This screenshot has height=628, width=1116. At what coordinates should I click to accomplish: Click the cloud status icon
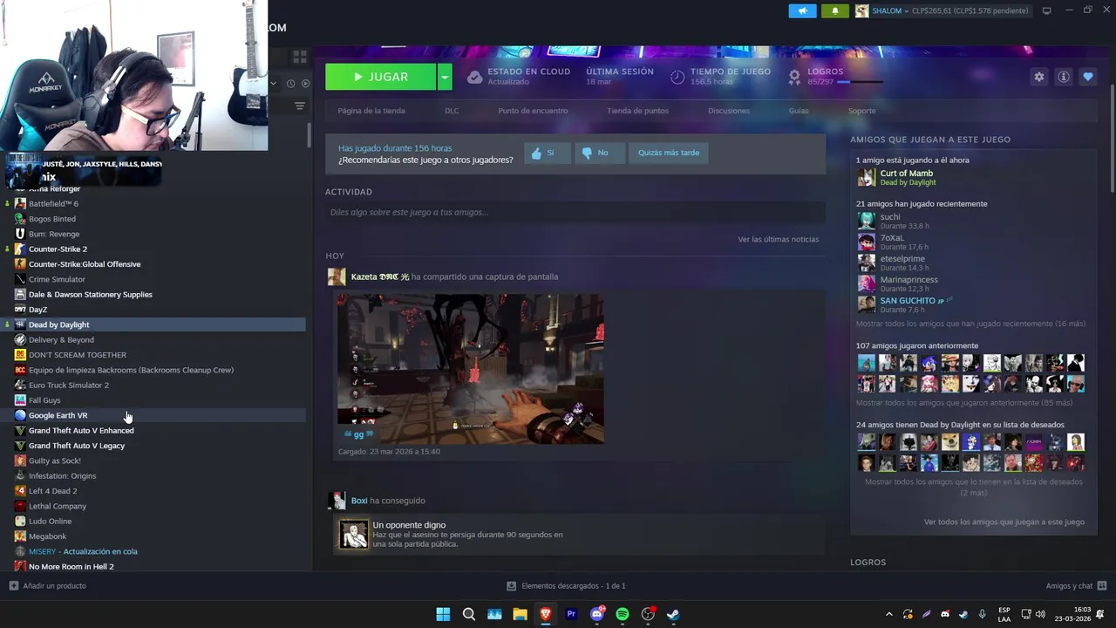coord(474,77)
